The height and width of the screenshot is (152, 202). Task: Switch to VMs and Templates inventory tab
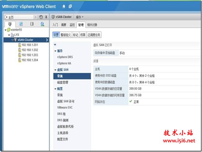(21, 24)
